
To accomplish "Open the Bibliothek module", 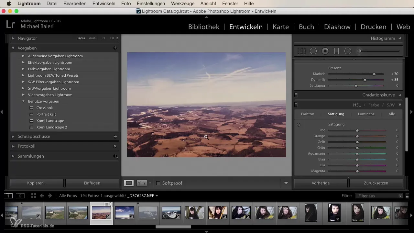I will point(204,27).
